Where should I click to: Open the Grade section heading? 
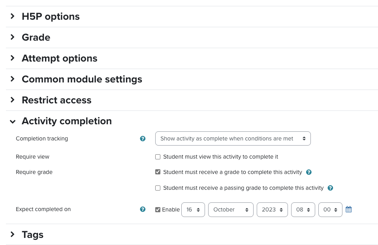(36, 37)
